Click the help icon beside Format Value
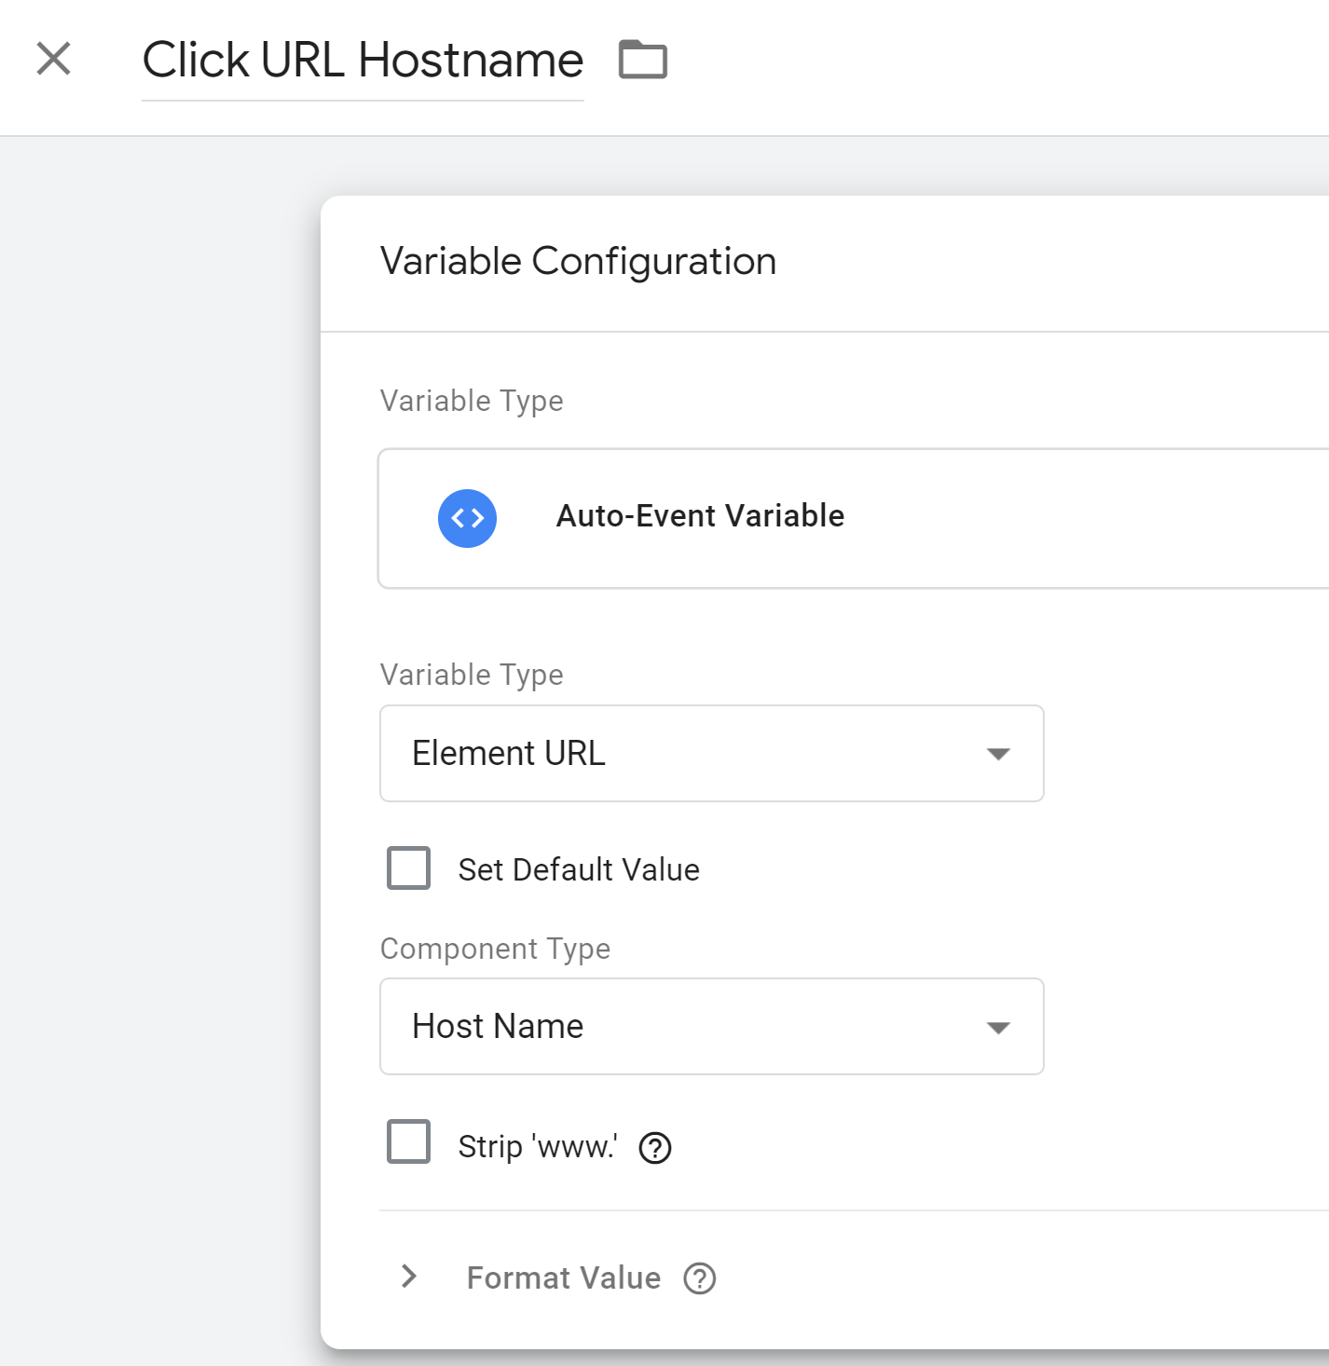This screenshot has width=1329, height=1366. (x=698, y=1278)
